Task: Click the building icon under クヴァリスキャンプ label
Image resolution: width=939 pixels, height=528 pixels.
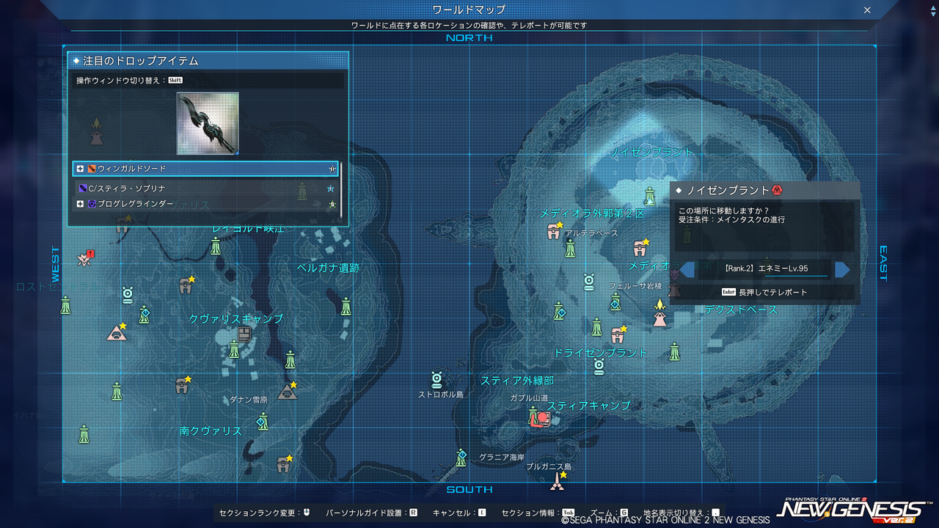Action: [244, 334]
